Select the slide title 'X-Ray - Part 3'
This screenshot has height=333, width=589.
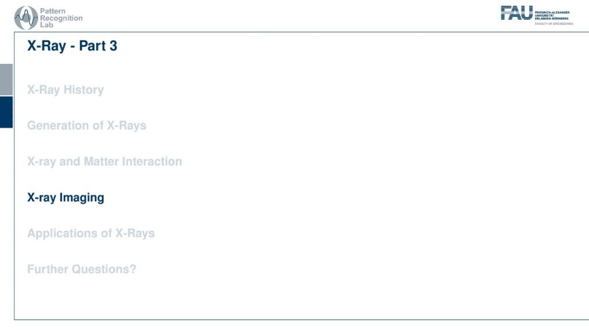pos(72,46)
